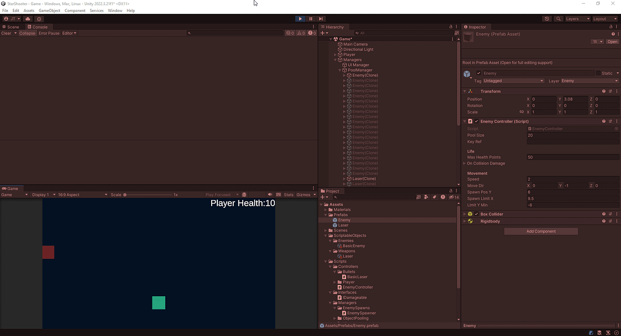Open the Undo History icon in the toolbar
This screenshot has width=621, height=336.
pos(547,19)
